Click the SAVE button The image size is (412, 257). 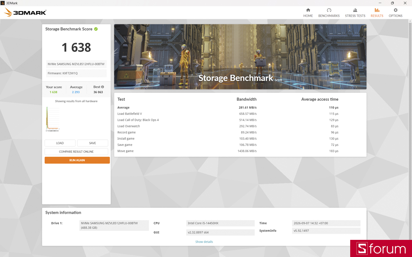(x=93, y=143)
